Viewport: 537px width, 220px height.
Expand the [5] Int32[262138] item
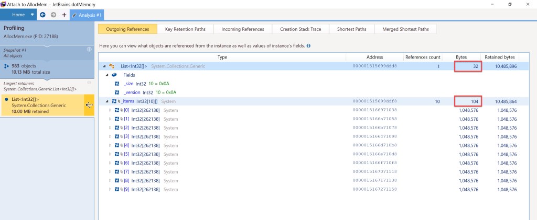(x=110, y=154)
